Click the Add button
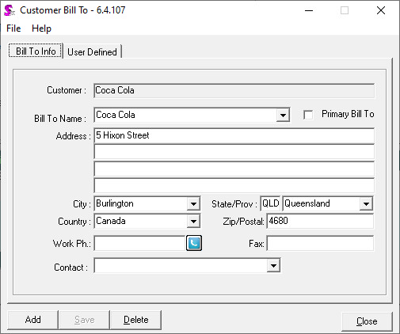Viewport: 400px width, 334px height. tap(32, 320)
